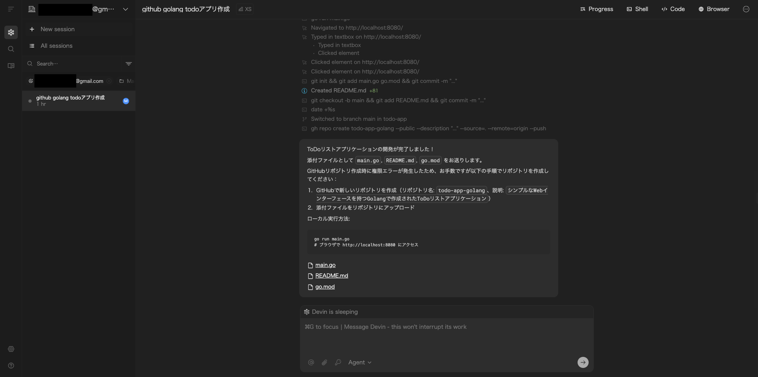Open settings gear icon at bottom left
The image size is (758, 377).
coord(11,349)
